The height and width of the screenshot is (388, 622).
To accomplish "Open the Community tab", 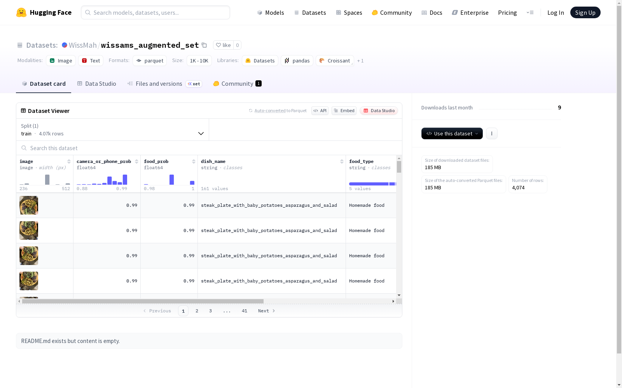I will [237, 84].
